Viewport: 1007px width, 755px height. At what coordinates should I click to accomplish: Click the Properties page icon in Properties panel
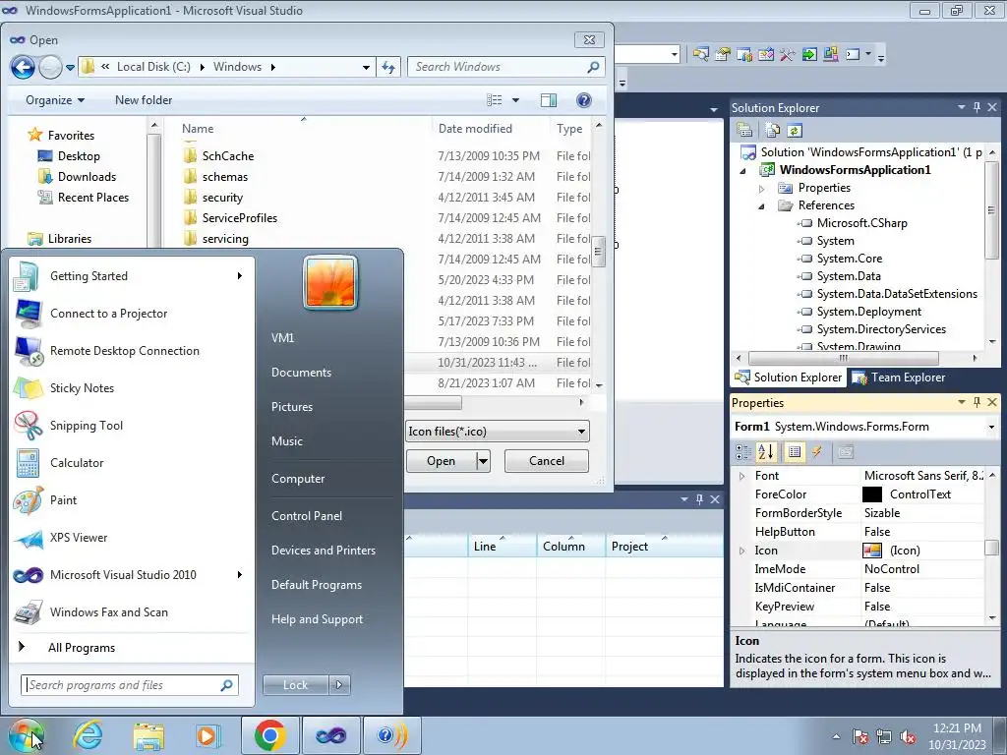click(795, 452)
